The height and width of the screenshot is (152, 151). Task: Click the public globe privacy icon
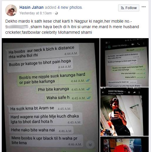click(56, 13)
